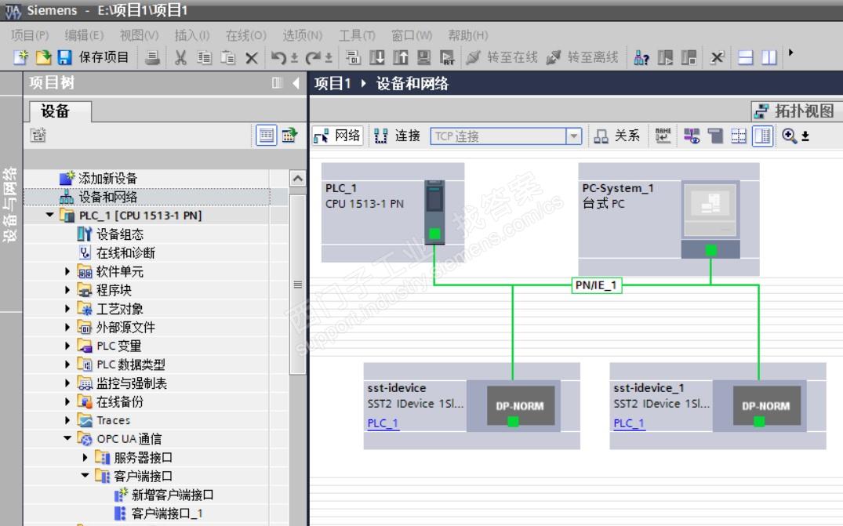Compile using the compile toolbar icon
This screenshot has height=526, width=843.
pos(353,57)
